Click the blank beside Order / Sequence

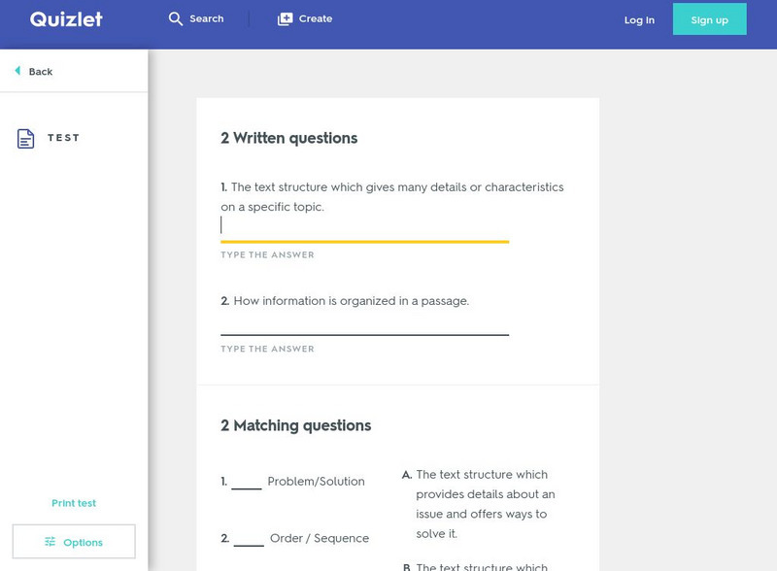click(249, 538)
